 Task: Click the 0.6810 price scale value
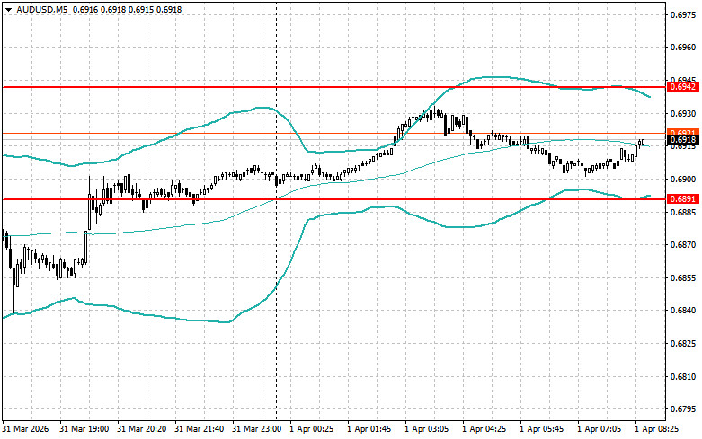(683, 377)
